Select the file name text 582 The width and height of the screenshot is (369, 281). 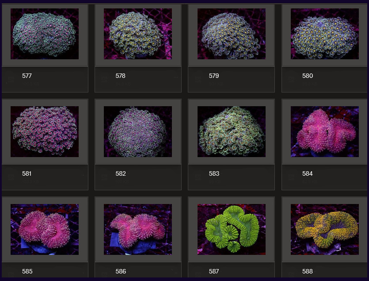[x=121, y=173]
